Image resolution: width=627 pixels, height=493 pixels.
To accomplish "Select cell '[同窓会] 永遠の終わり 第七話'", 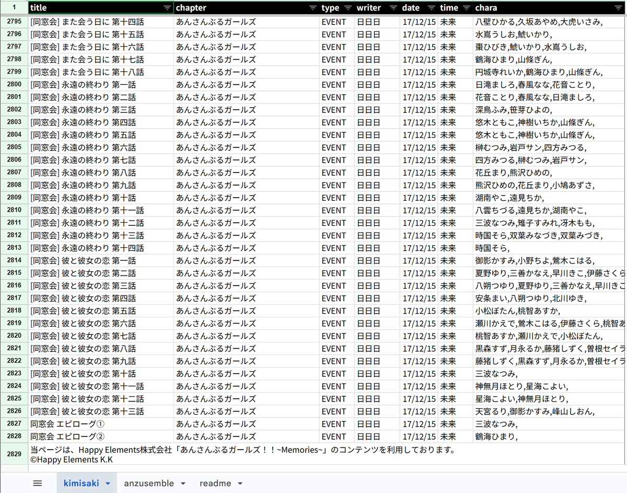I will [101, 160].
